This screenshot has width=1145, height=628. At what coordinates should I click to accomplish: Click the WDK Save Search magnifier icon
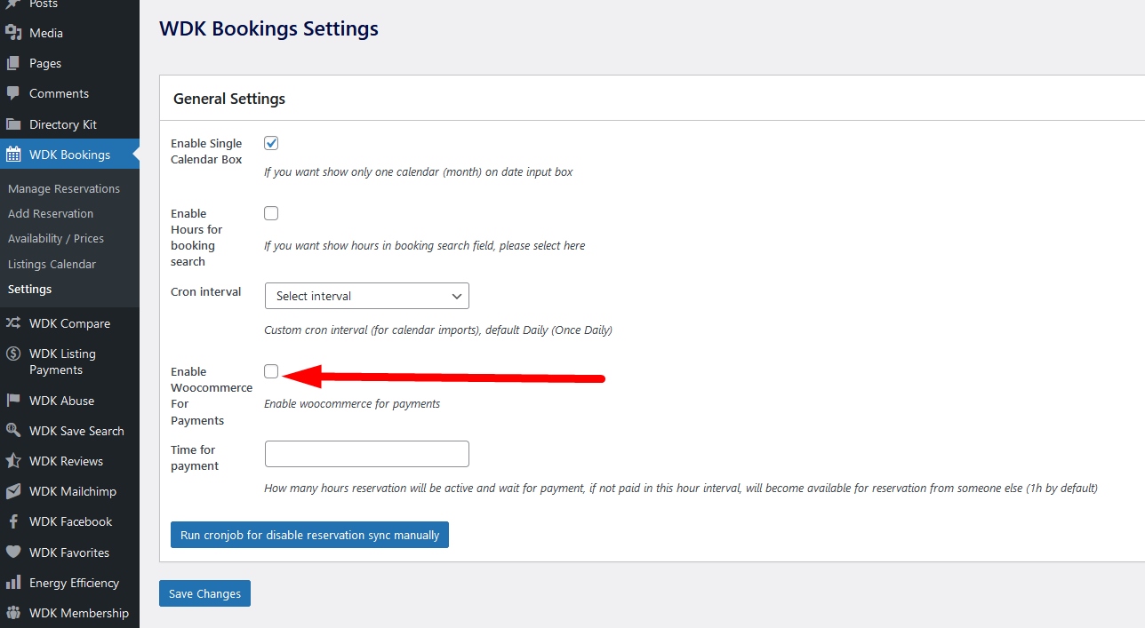tap(13, 431)
